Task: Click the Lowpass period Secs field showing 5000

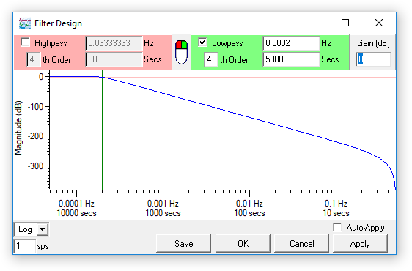Action: (x=291, y=59)
